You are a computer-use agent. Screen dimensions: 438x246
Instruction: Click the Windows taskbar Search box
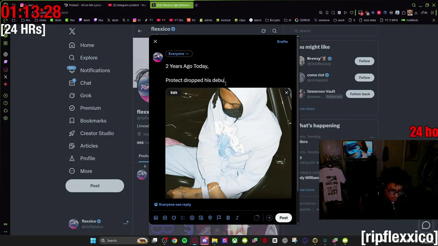click(125, 241)
